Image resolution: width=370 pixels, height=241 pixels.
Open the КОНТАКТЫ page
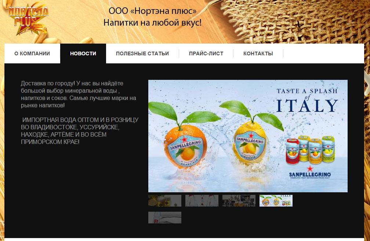click(258, 53)
